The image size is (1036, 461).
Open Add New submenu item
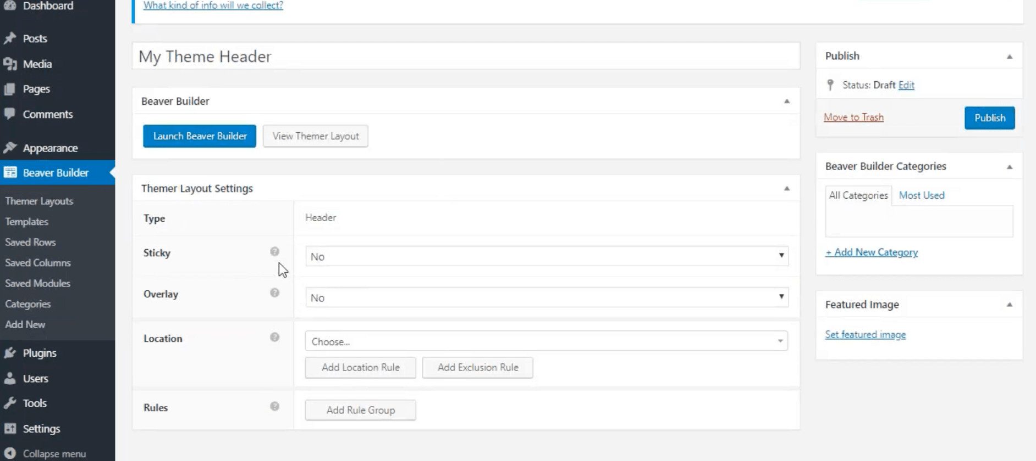(x=25, y=324)
